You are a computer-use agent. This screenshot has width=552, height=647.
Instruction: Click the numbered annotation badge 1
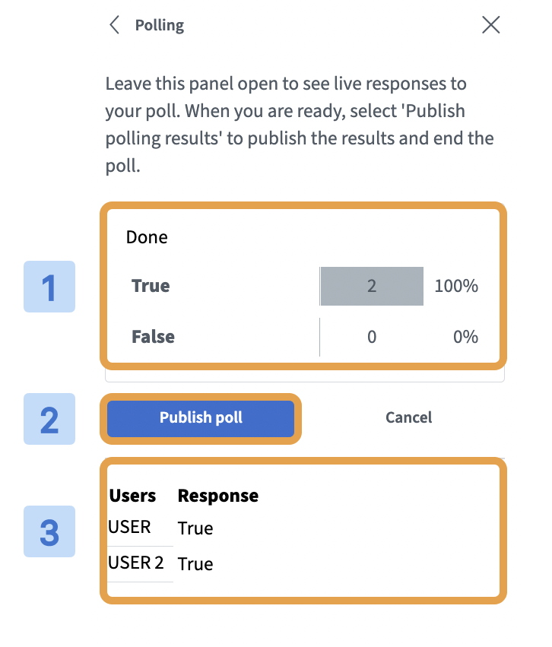(49, 287)
